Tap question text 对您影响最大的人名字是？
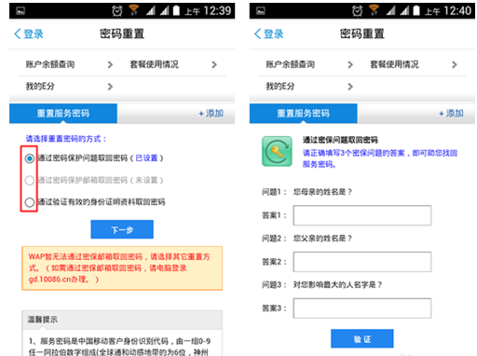The image size is (477, 356). tap(337, 284)
